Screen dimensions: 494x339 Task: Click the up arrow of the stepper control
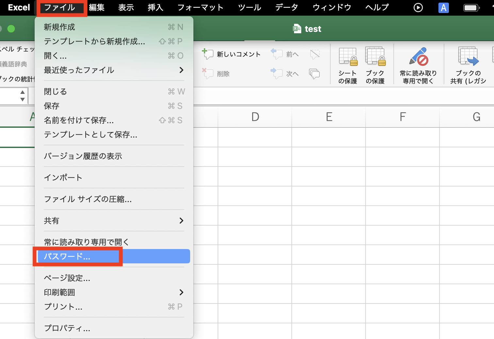(22, 92)
